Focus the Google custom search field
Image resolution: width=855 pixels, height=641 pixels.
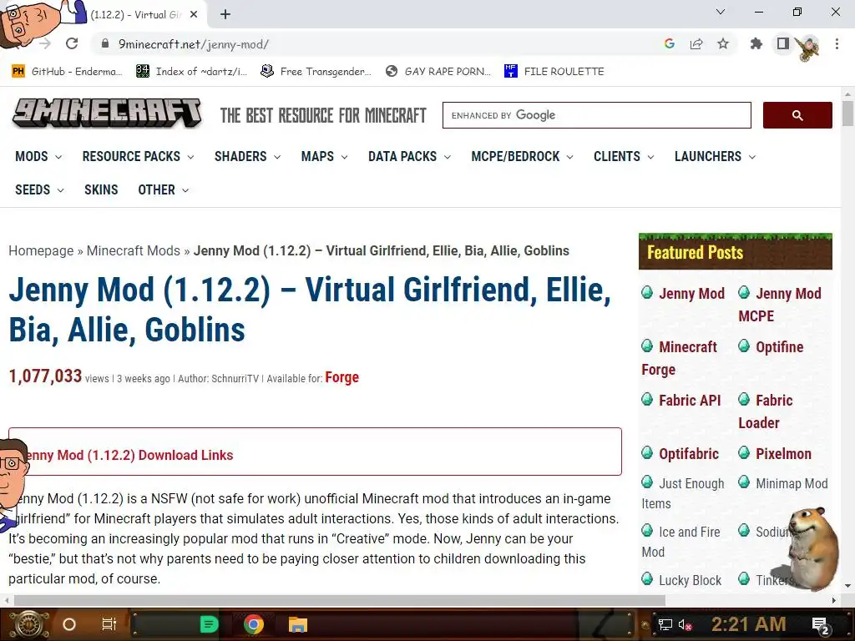coord(596,115)
